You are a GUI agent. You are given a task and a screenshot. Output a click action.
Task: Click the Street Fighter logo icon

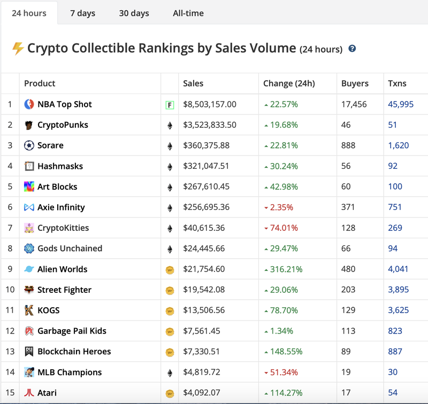pyautogui.click(x=29, y=290)
